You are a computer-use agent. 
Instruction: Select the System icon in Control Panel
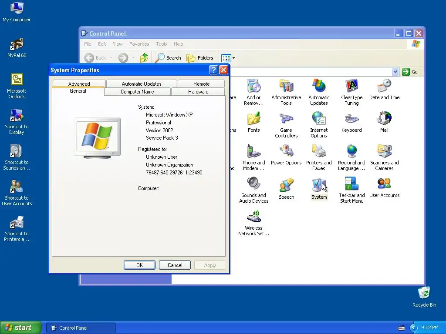[x=319, y=189]
